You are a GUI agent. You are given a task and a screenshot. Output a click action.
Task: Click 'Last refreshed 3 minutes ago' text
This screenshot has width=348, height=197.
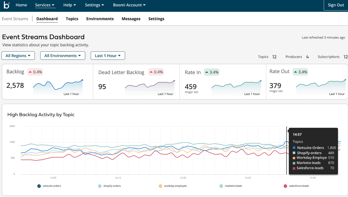tap(323, 38)
